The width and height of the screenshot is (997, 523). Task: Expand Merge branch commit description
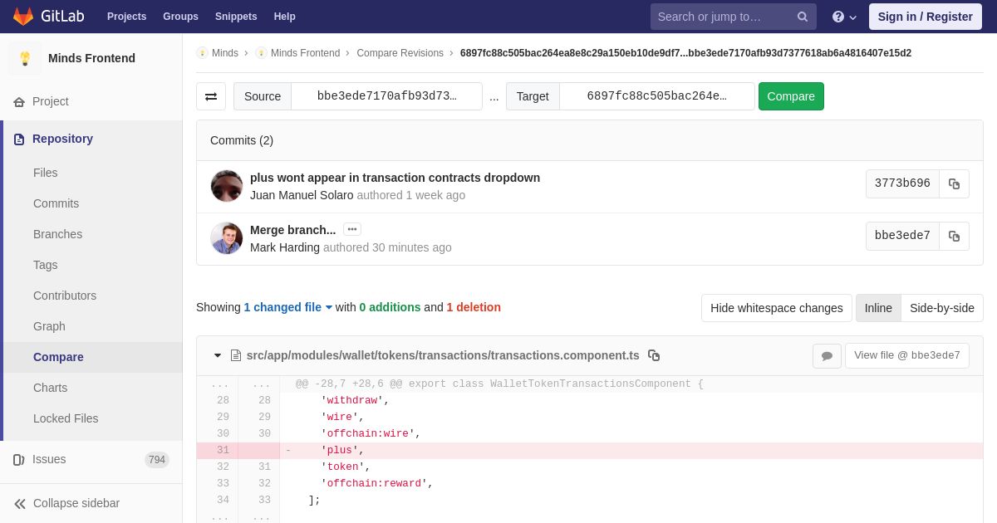click(x=352, y=229)
